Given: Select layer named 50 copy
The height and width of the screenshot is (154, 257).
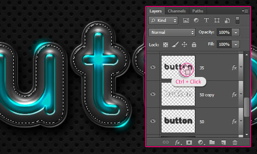Looking at the screenshot, I should pyautogui.click(x=207, y=95).
